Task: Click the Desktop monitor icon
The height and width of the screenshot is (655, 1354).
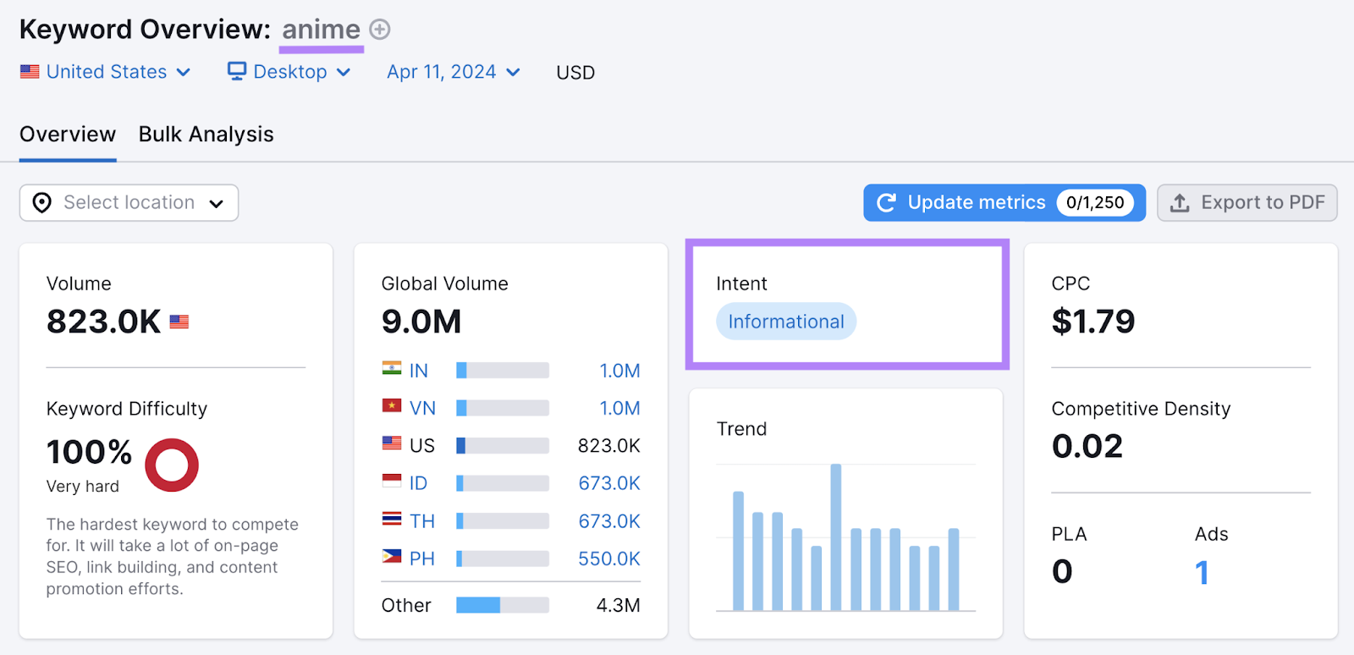Action: pyautogui.click(x=237, y=71)
